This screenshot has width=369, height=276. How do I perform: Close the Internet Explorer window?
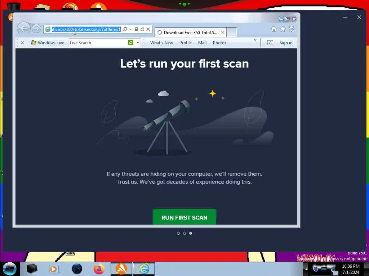tap(294, 19)
